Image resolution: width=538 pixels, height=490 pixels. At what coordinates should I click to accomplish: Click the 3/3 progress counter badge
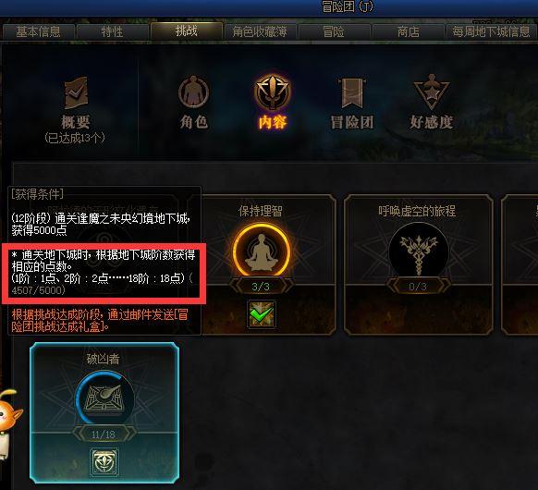(261, 287)
